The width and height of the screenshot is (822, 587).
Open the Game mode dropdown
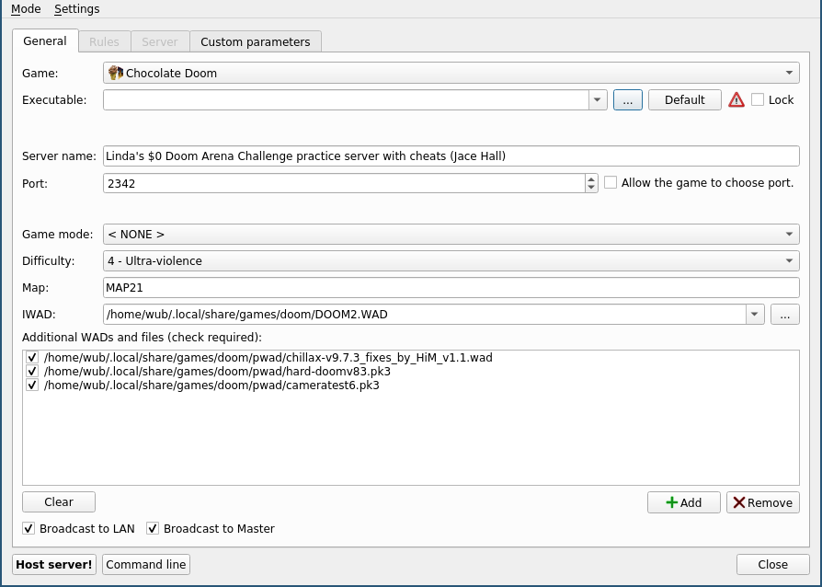point(451,235)
